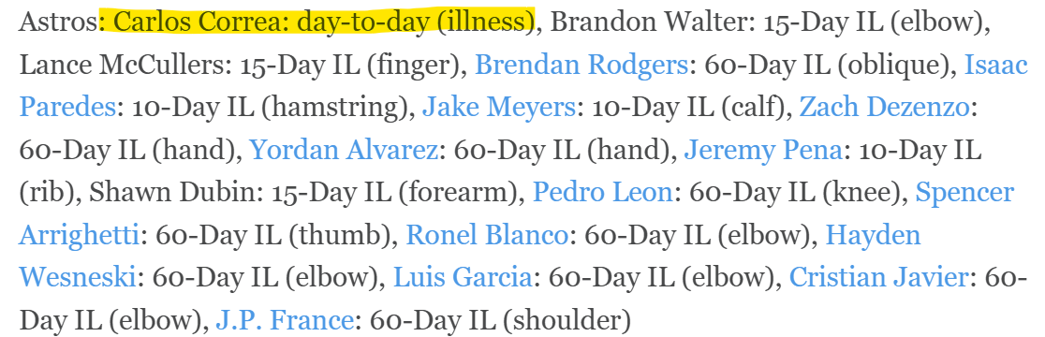Follow the Zach Dezenzo link
Viewport: 1045px width, 337px height.
[x=884, y=108]
